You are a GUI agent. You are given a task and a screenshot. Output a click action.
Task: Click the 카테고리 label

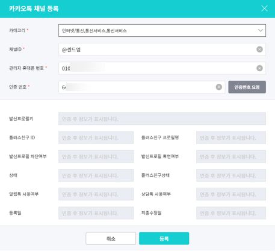pos(17,30)
